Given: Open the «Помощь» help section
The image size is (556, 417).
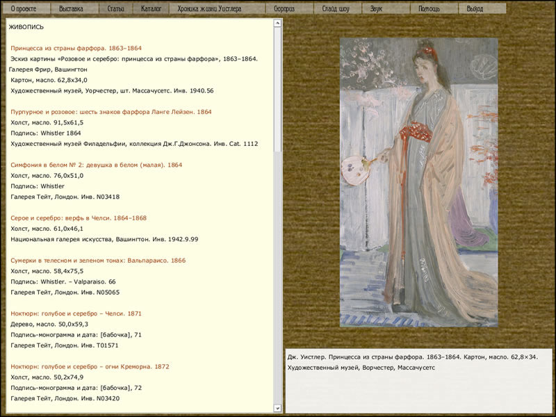Looking at the screenshot, I should point(429,9).
